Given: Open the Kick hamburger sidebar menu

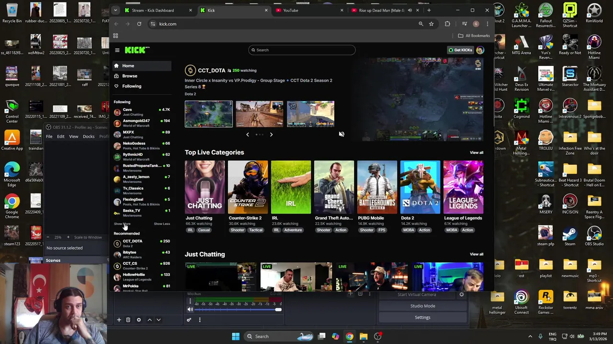Looking at the screenshot, I should pos(117,50).
